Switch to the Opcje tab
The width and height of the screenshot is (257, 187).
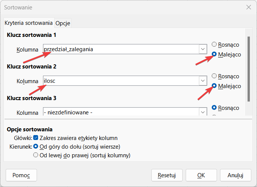(x=63, y=23)
